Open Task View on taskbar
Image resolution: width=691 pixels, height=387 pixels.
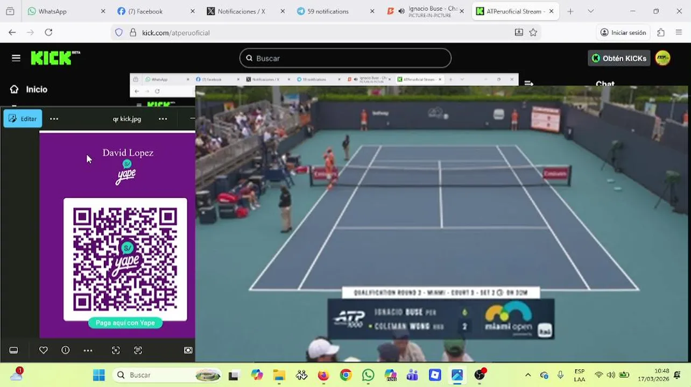click(234, 375)
